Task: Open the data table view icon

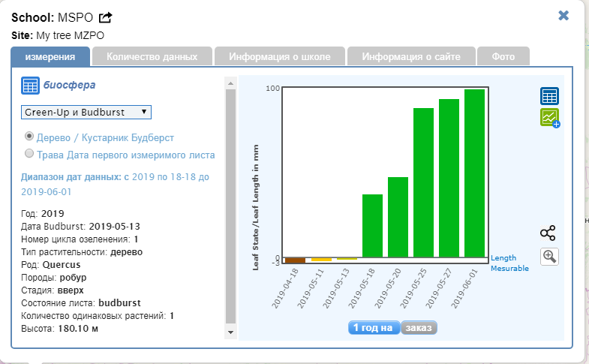Action: (x=549, y=96)
